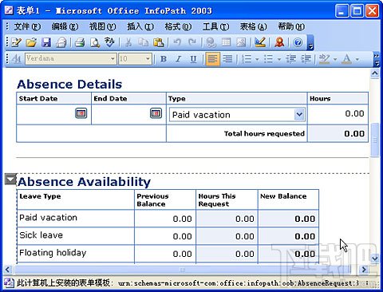Image resolution: width=383 pixels, height=292 pixels.
Task: Toggle Bold formatting
Action: (x=164, y=59)
